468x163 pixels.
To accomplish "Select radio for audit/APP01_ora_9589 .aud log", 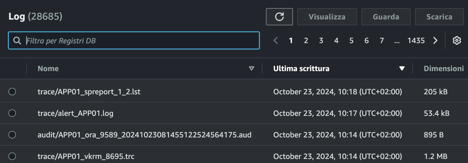I will (x=12, y=135).
